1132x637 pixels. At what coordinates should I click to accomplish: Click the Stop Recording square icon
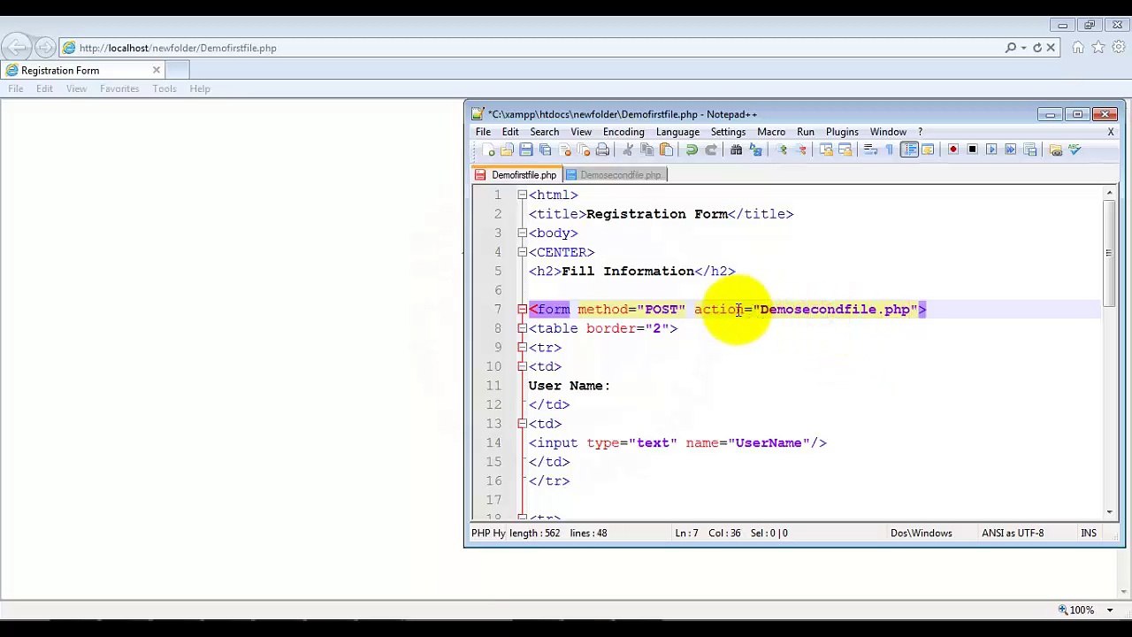point(972,150)
